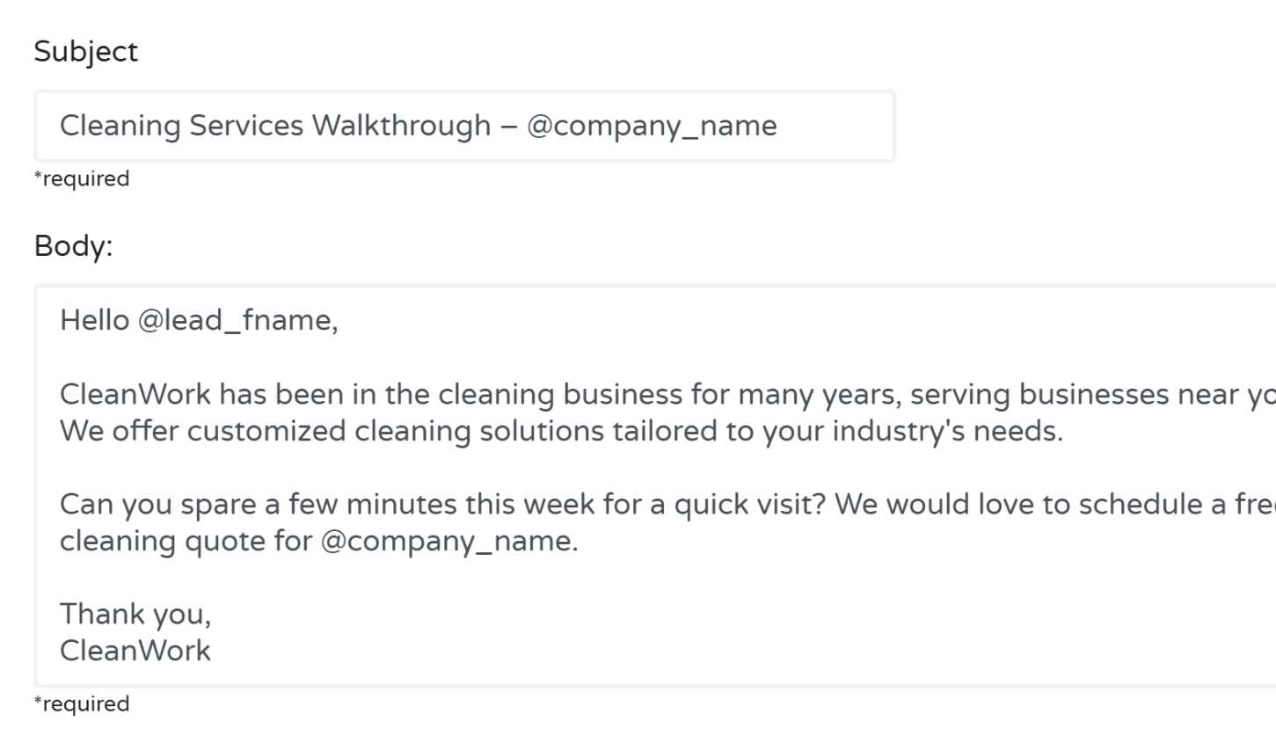Click the "*required" note under Body field
1276x736 pixels.
82,704
